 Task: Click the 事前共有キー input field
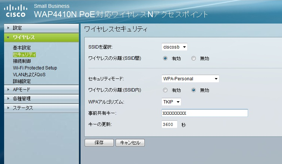point(205,113)
